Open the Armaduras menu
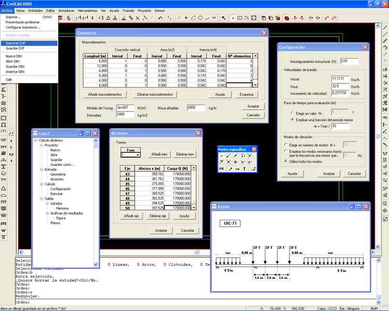The width and height of the screenshot is (389, 311). [x=66, y=11]
